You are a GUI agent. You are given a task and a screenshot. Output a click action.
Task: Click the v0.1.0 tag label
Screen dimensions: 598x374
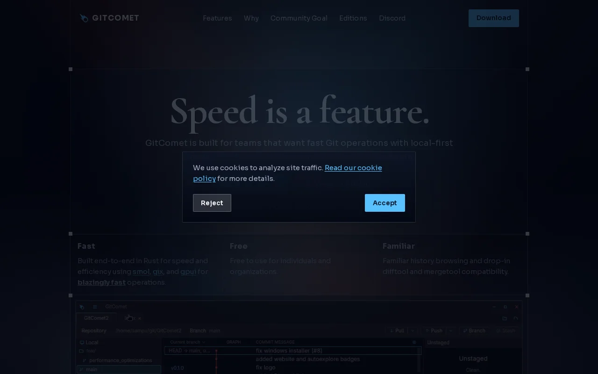click(178, 368)
